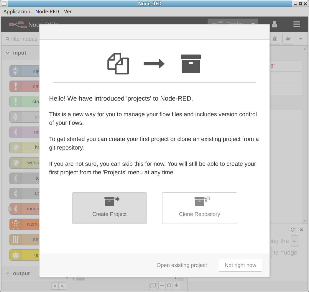Screen dimensions: 309x292
Task: Open the hamburger main menu
Action: [x=297, y=24]
